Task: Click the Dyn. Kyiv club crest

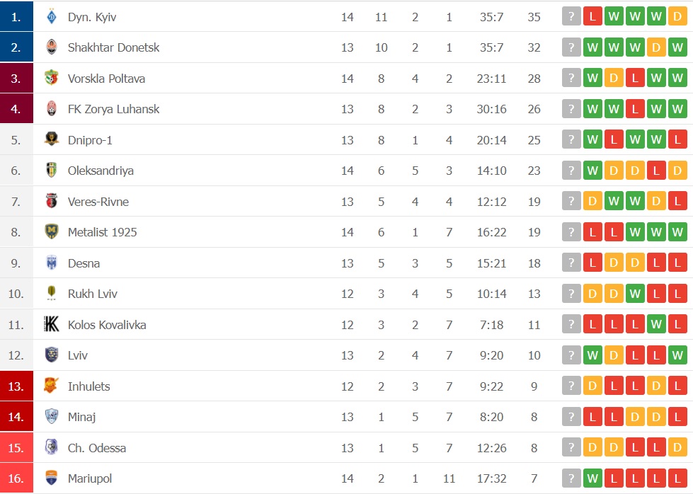Action: [51, 17]
